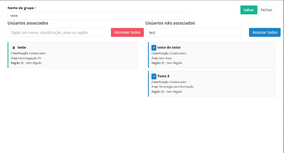Add 'Teste 3' using the plus icon
Screen dimensions: 284x153
(154, 76)
